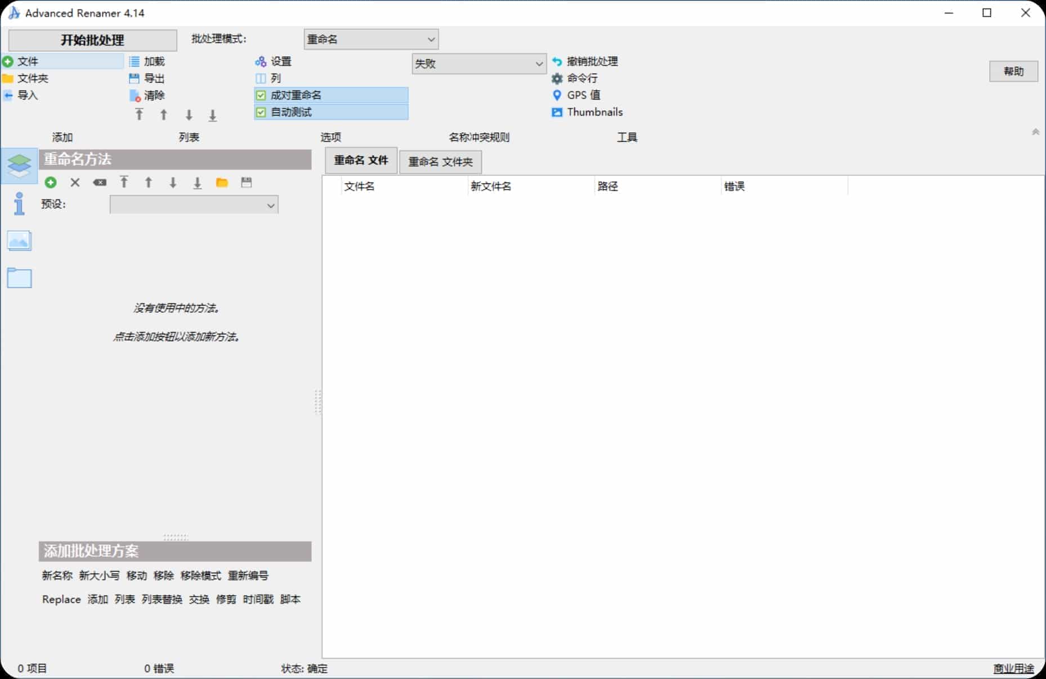1046x679 pixels.
Task: Switch to the 重命名 文件夹 tab
Action: [440, 162]
